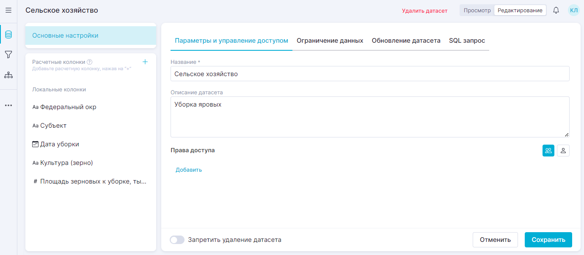The height and width of the screenshot is (255, 584).
Task: Open the filter funnel sidebar icon
Action: pyautogui.click(x=8, y=55)
